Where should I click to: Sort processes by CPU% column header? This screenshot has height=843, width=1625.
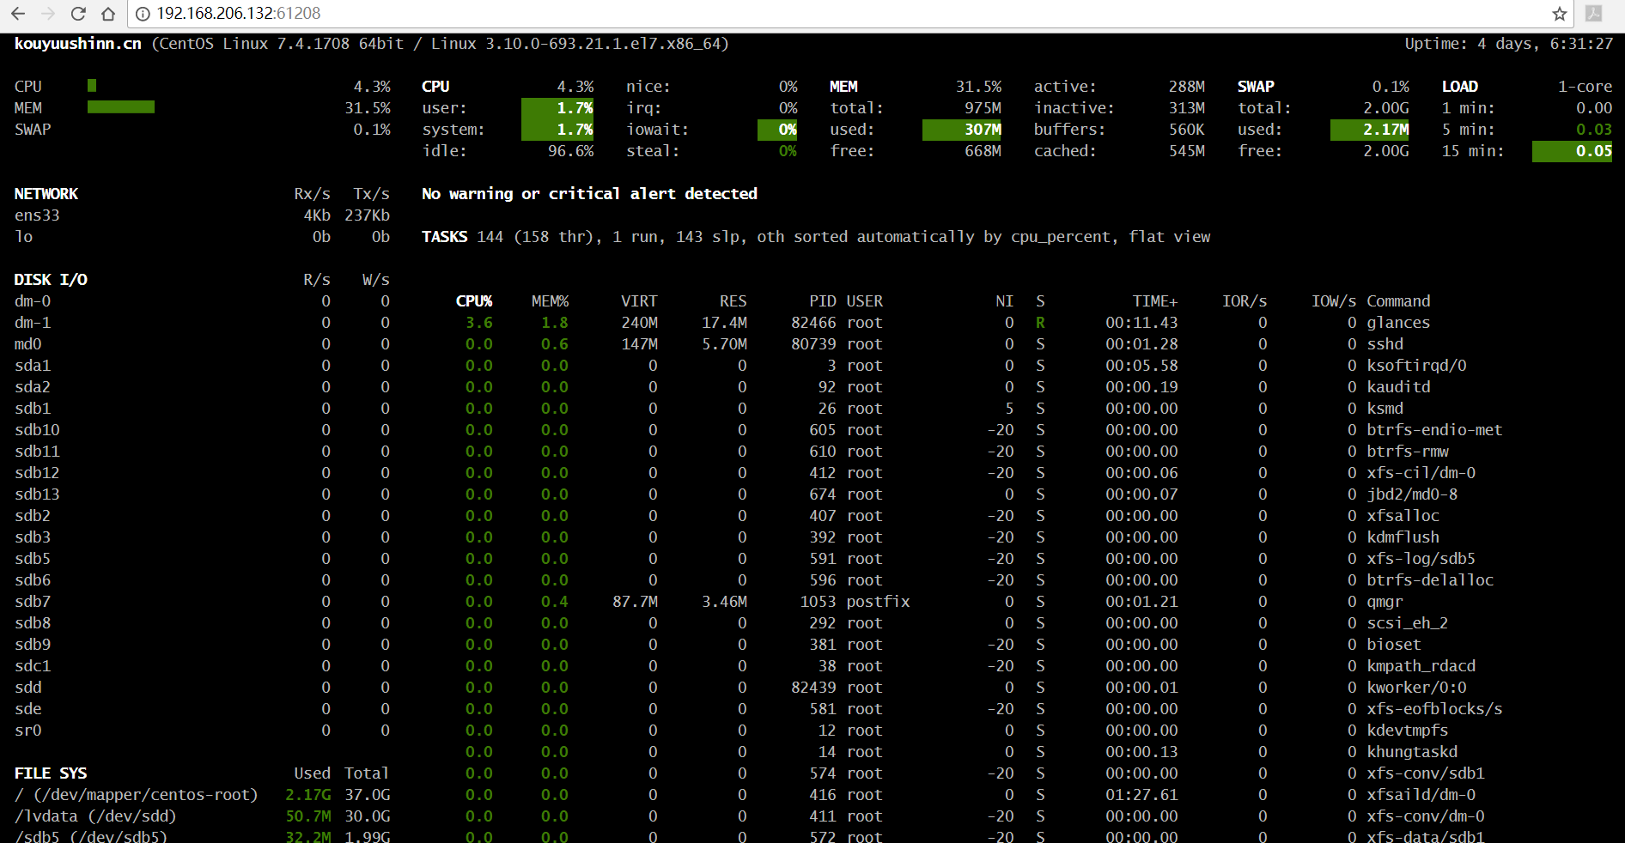(474, 301)
